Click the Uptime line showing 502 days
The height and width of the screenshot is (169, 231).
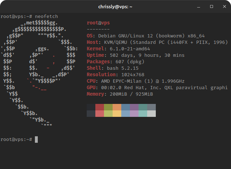[136, 55]
